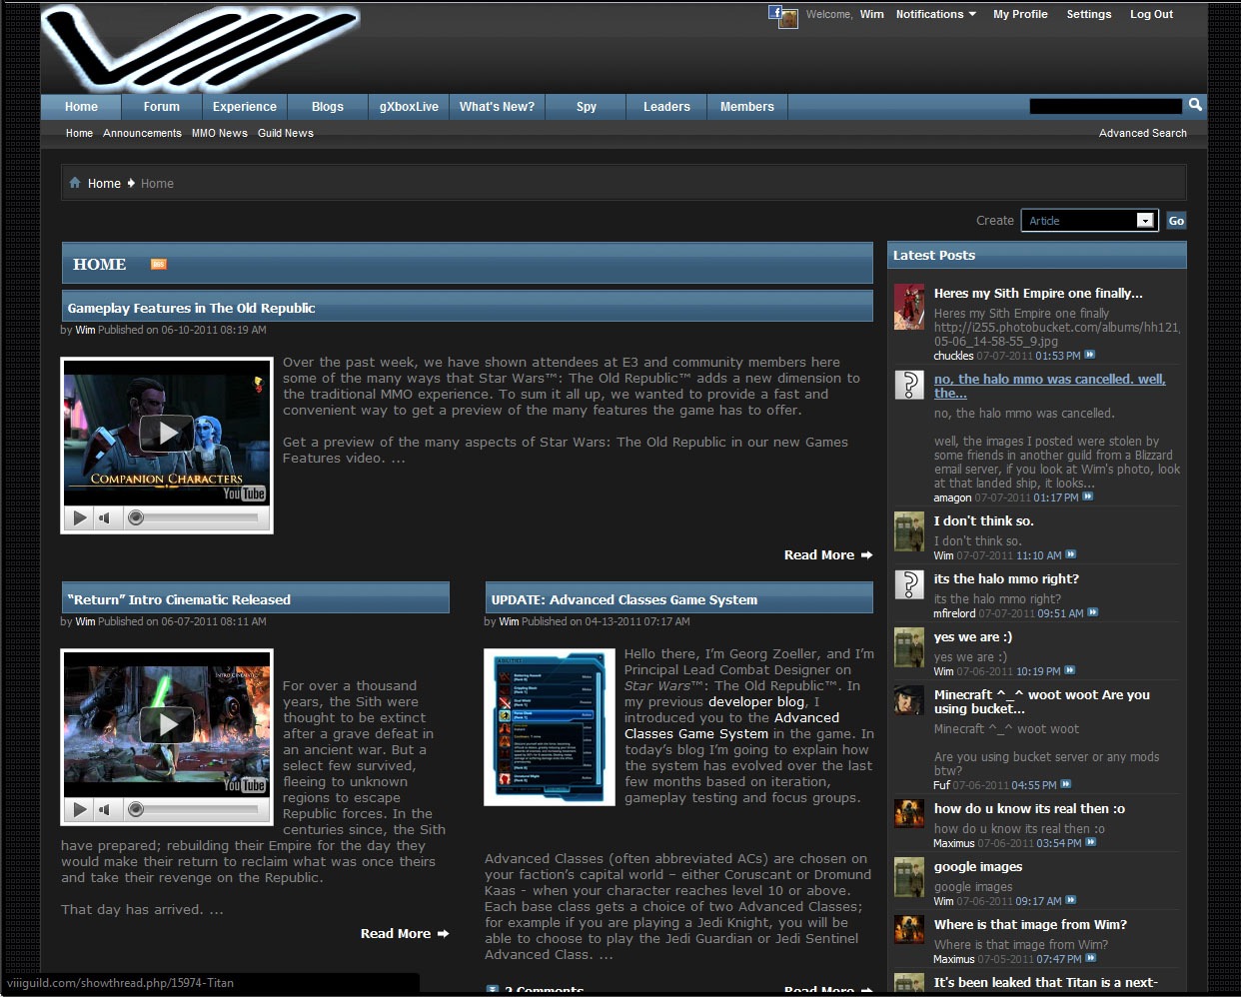Mute the Return cinematic video
This screenshot has height=997, width=1241.
point(104,809)
